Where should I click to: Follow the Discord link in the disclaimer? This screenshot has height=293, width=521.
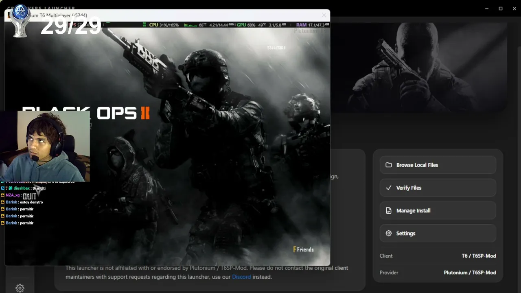241,277
